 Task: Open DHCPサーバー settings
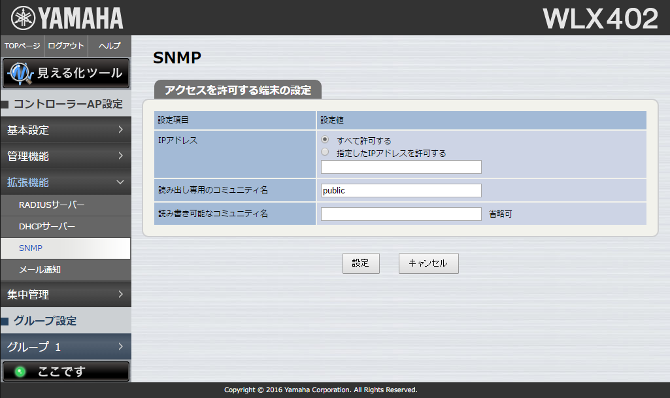click(x=66, y=226)
